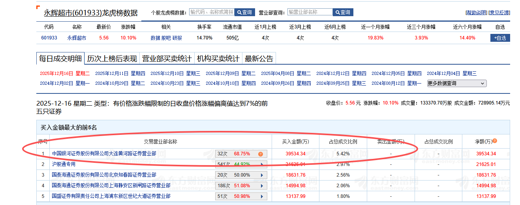This screenshot has width=520, height=205.
Task: Click the search icon in stock 查询 button
Action: [x=238, y=12]
